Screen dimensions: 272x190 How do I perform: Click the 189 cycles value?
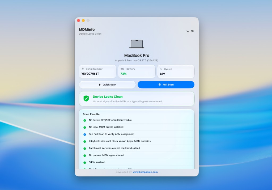pos(162,74)
